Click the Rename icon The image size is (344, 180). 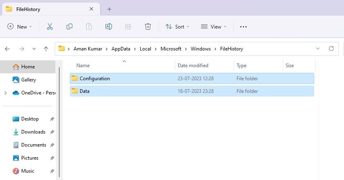tap(109, 27)
